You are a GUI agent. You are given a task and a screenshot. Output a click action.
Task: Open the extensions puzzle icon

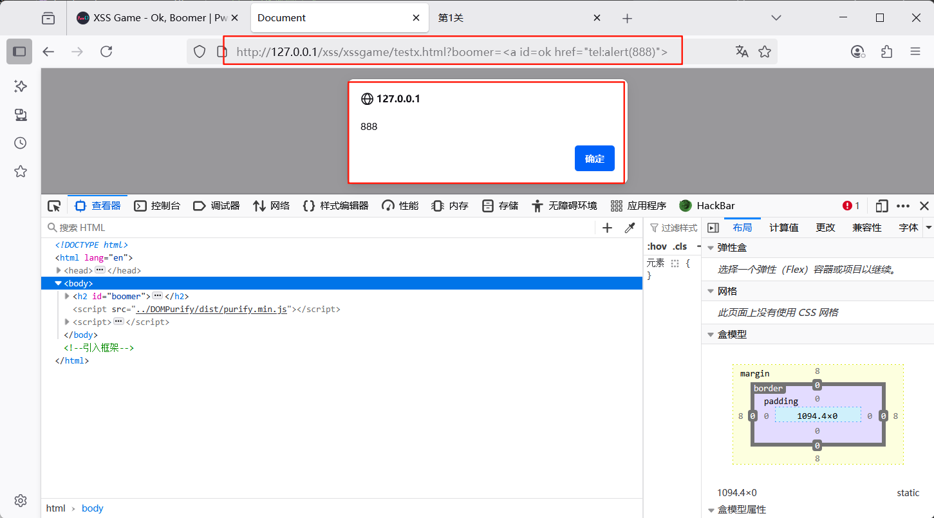click(x=886, y=51)
